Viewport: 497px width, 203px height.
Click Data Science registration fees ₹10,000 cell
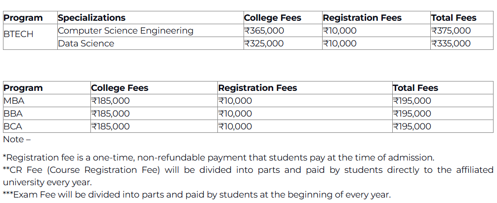click(339, 43)
